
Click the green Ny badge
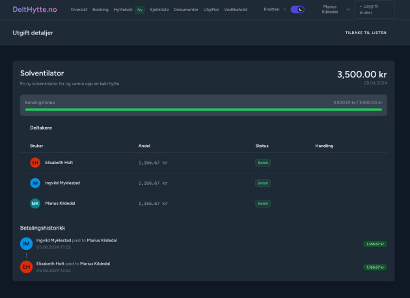140,10
